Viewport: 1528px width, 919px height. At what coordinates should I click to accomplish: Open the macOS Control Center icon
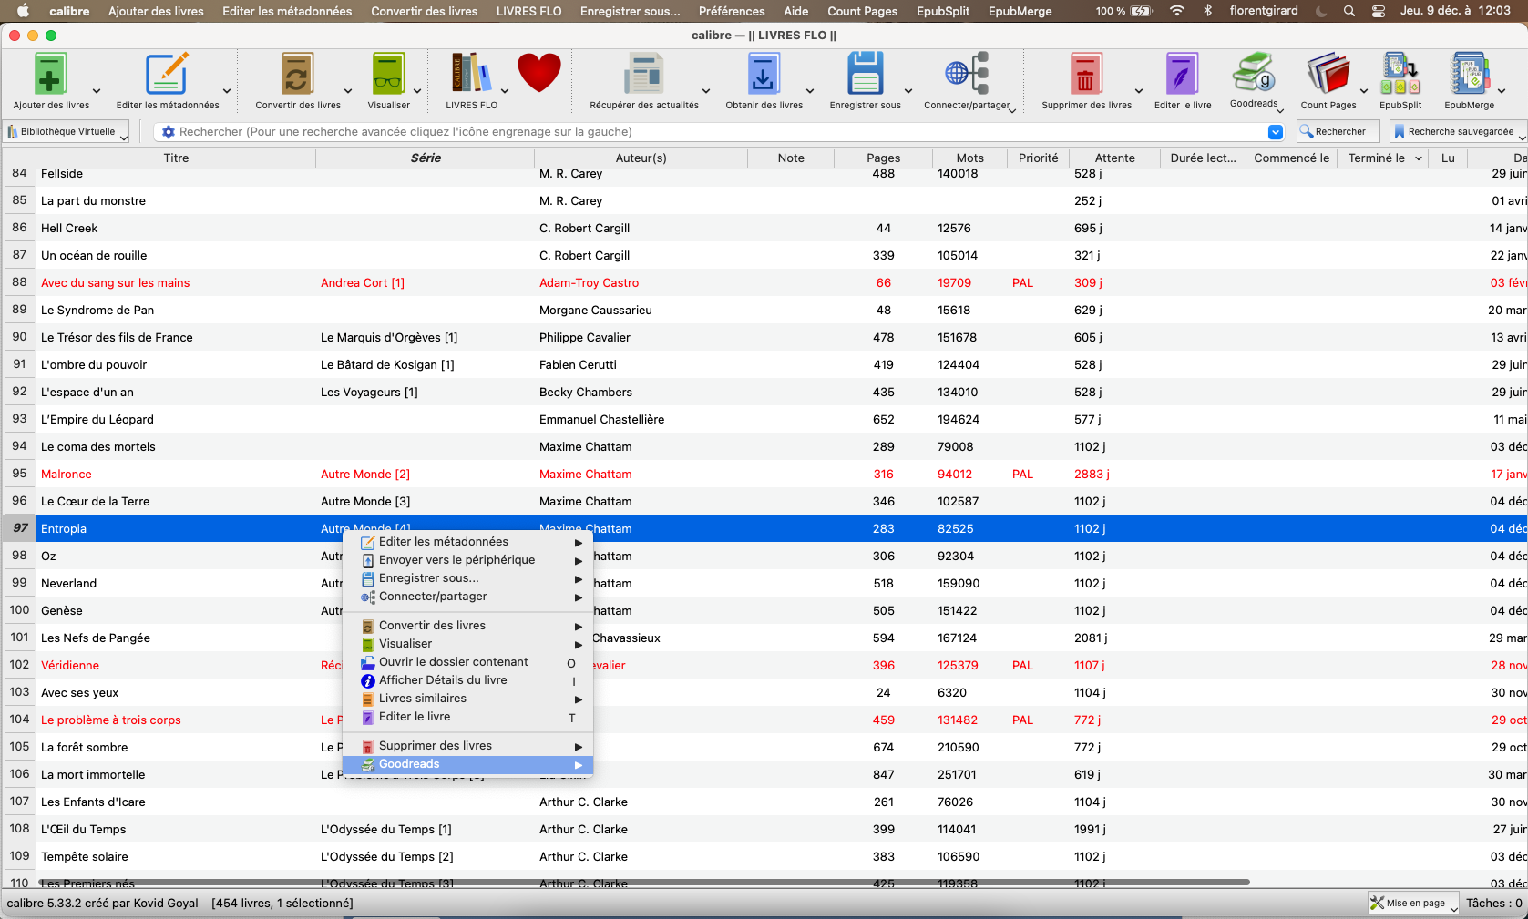point(1379,11)
